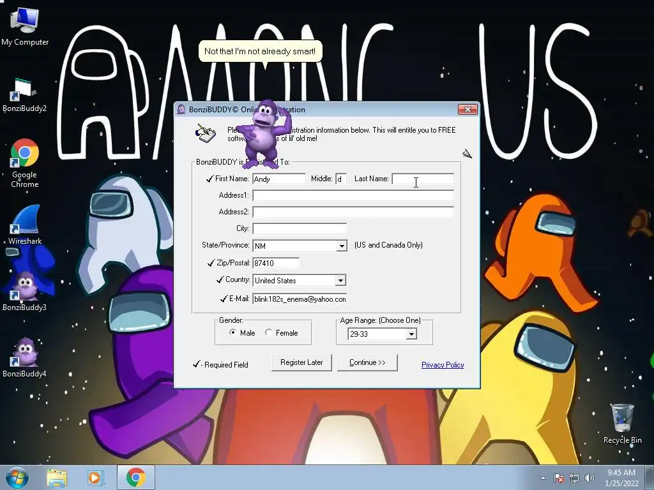Switch to Chrome in the taskbar
The image size is (654, 490).
(135, 477)
